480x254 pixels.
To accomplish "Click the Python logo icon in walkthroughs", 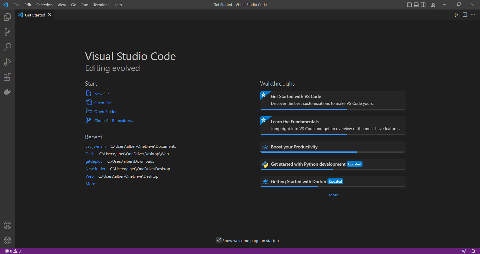I will coord(265,164).
